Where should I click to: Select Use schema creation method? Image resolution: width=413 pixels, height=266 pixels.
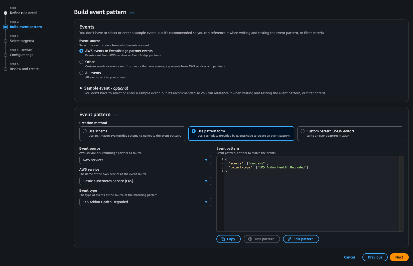[85, 131]
